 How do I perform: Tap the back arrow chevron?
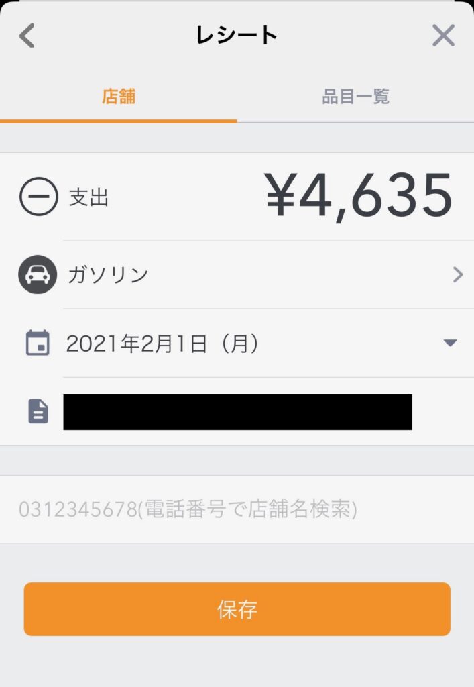[x=27, y=36]
